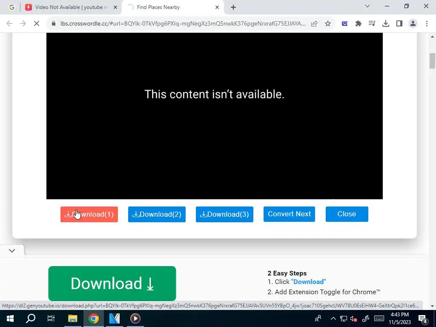Click the Convert Next button

[x=289, y=214]
